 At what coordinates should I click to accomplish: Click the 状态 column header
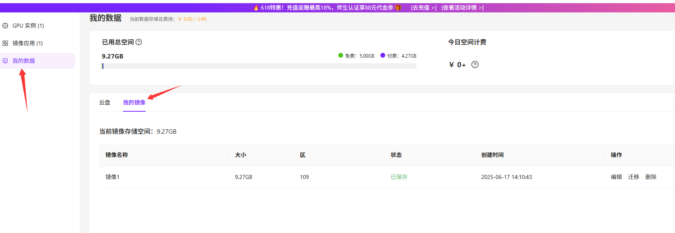396,155
